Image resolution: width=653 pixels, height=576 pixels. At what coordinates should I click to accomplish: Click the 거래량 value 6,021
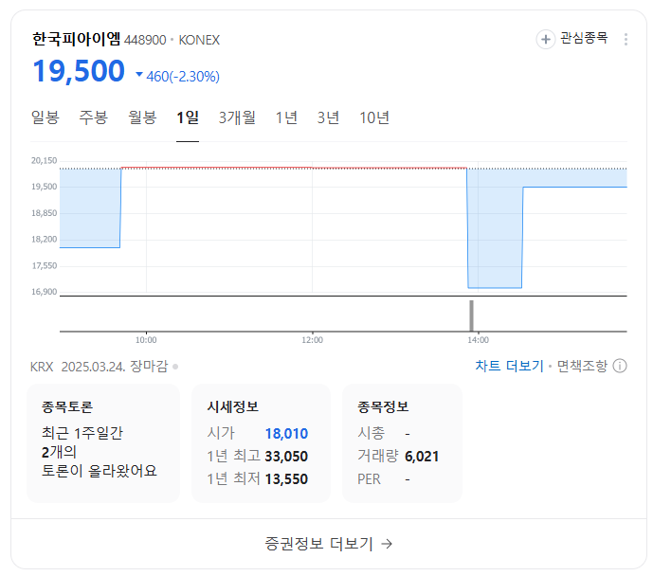422,457
